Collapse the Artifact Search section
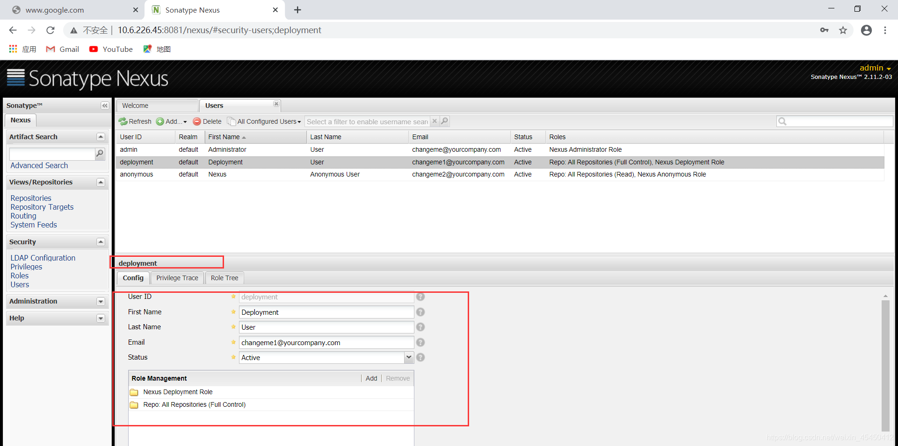This screenshot has height=446, width=898. pyautogui.click(x=101, y=137)
